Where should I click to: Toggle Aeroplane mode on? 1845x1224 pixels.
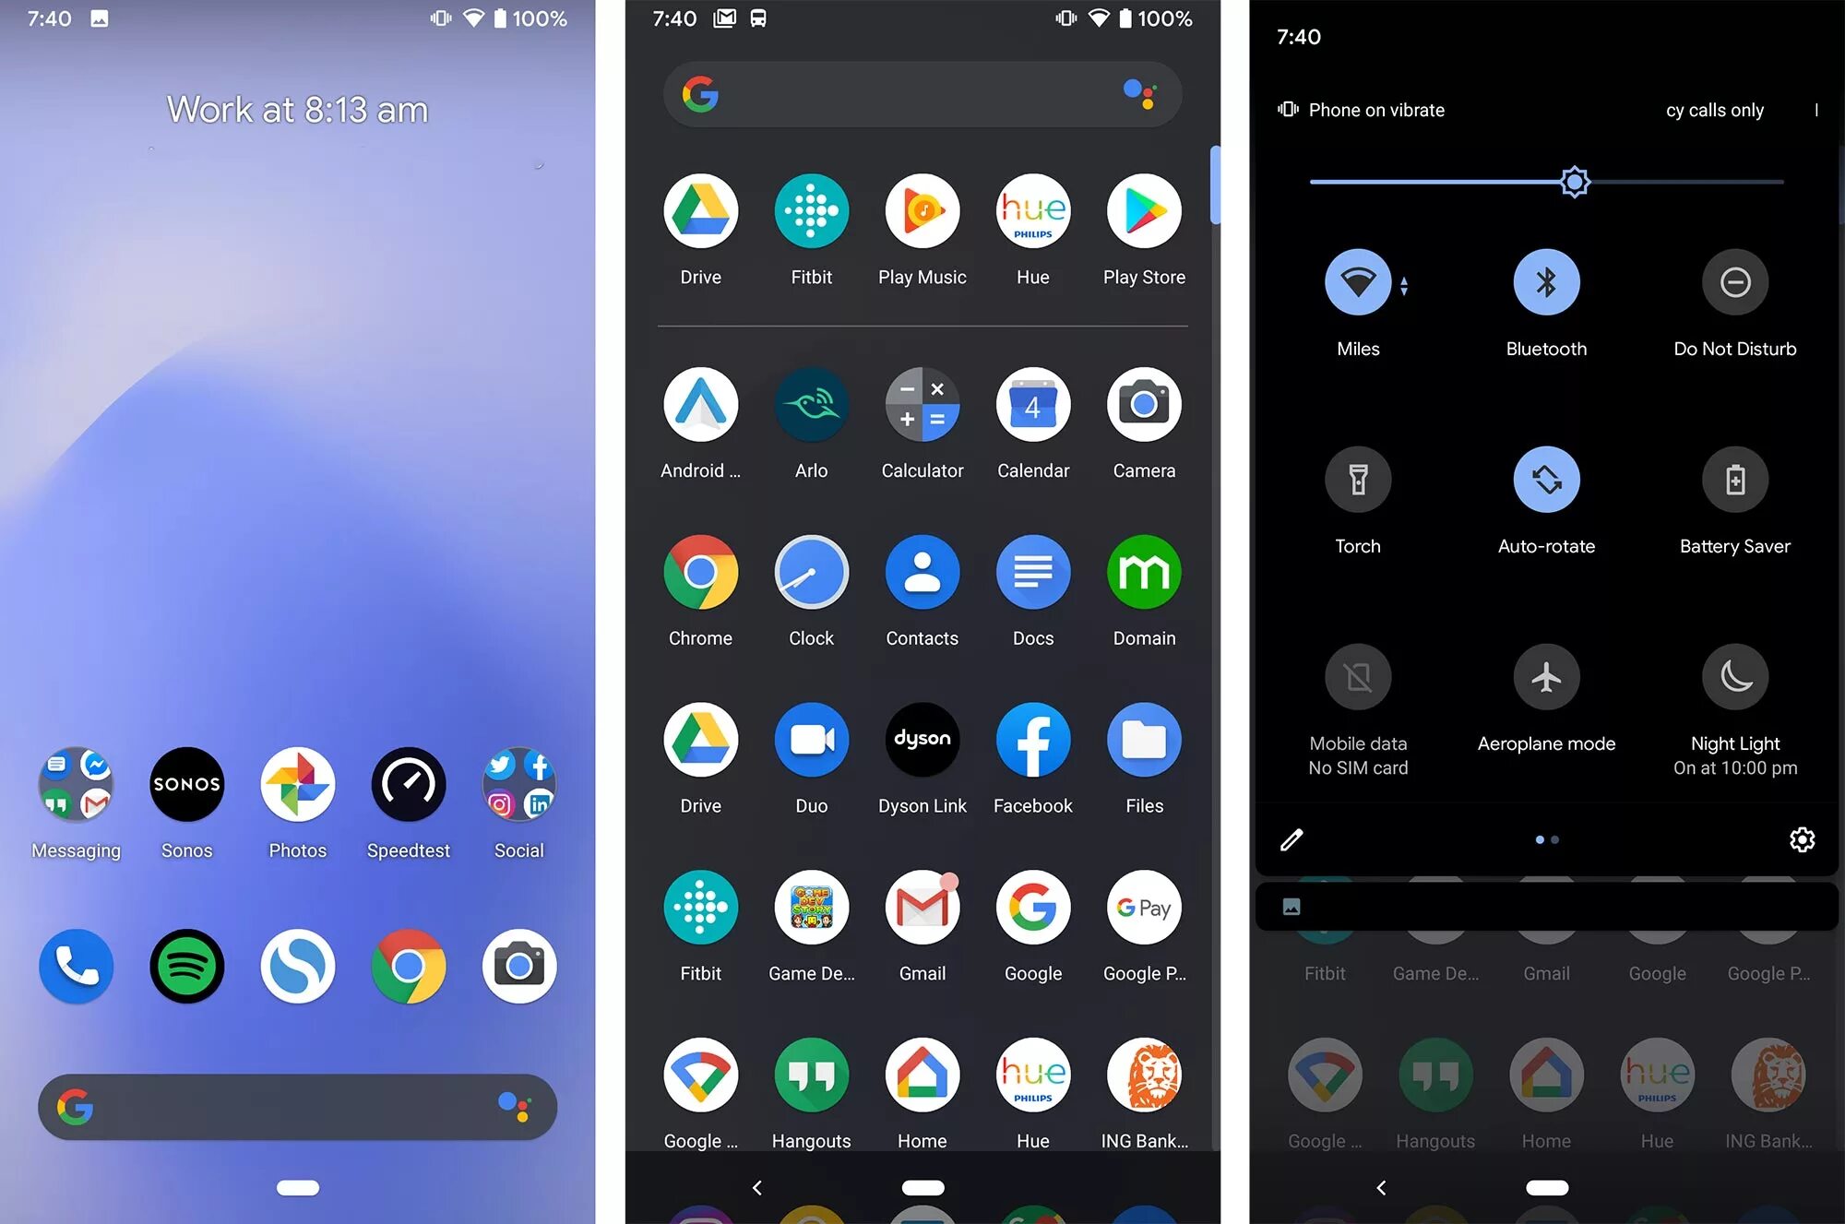(x=1546, y=675)
